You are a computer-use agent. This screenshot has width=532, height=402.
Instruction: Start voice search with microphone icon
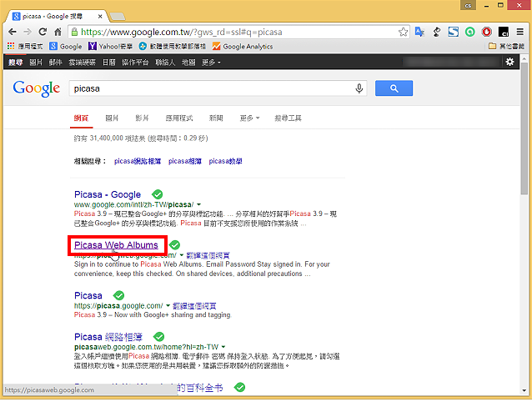point(359,88)
